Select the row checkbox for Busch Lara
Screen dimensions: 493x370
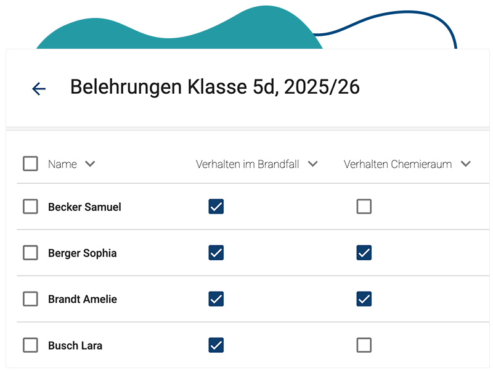30,345
